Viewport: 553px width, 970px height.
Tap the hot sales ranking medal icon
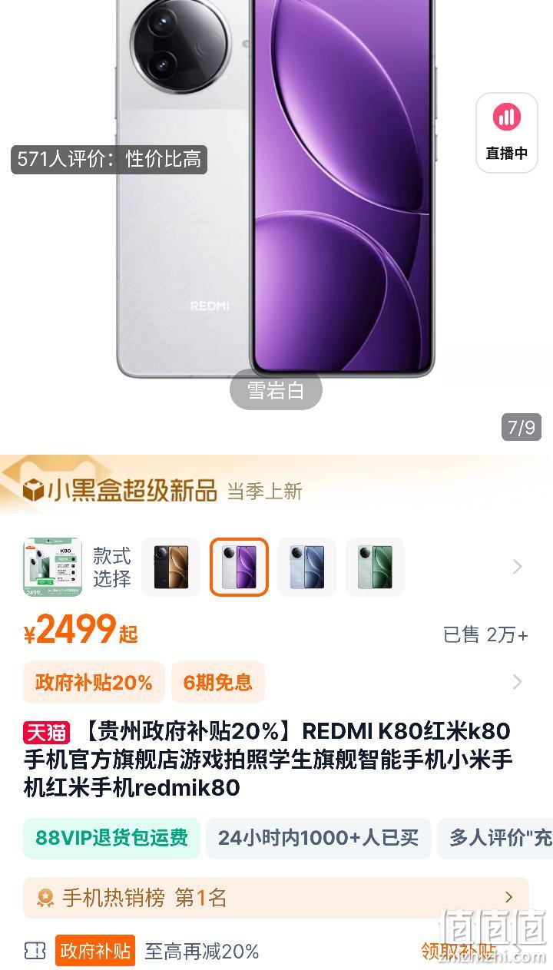[x=45, y=898]
